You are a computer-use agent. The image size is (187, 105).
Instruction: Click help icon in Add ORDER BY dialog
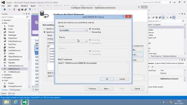pyautogui.click(x=123, y=16)
